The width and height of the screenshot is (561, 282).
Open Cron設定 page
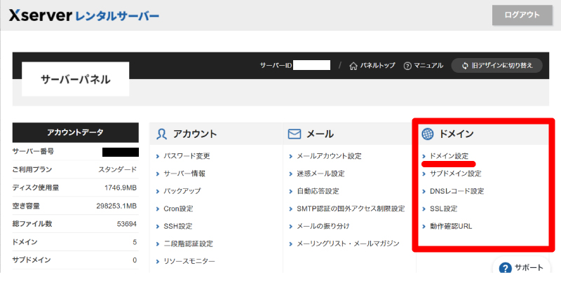click(x=178, y=209)
